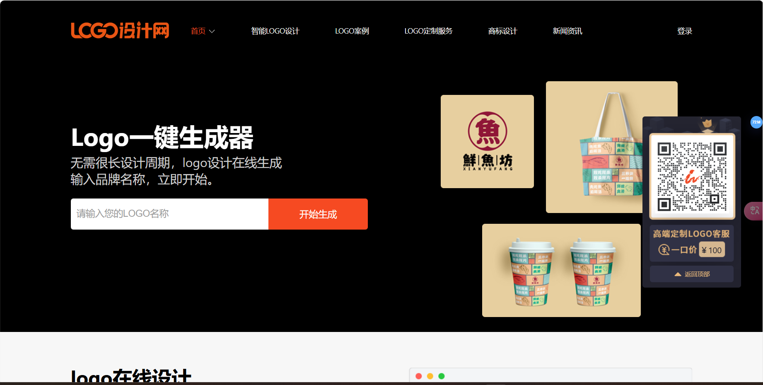Click the blue 72M badge icon

point(756,122)
